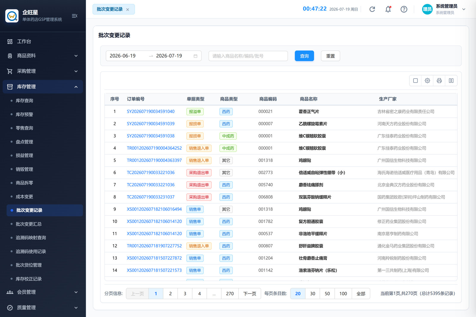Click the 生产厂家 column header

(388, 99)
